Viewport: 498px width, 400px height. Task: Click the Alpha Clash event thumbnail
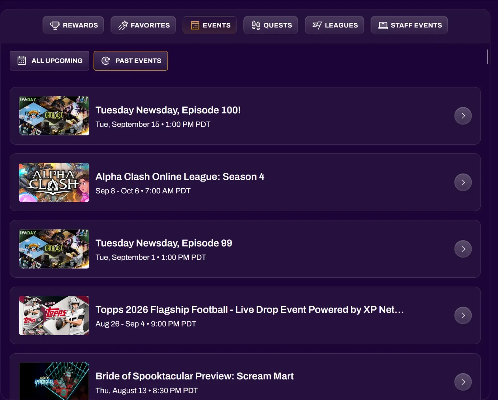click(54, 182)
